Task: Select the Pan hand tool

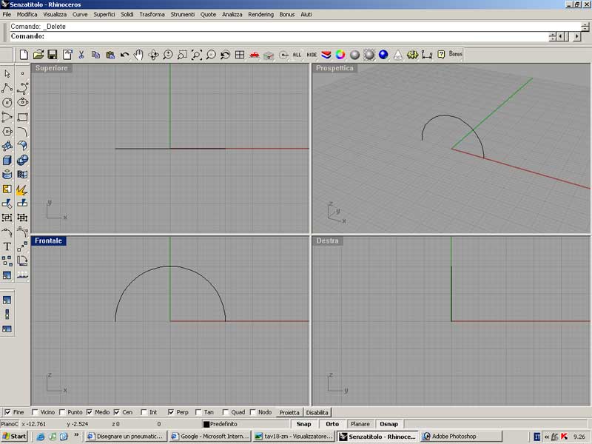Action: coord(138,55)
